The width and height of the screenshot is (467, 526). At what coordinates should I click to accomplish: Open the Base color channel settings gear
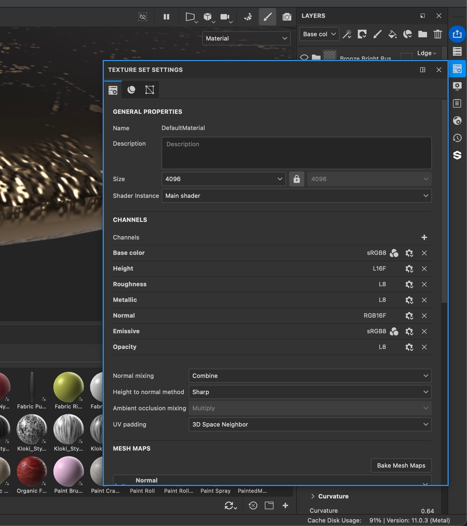[x=409, y=253]
